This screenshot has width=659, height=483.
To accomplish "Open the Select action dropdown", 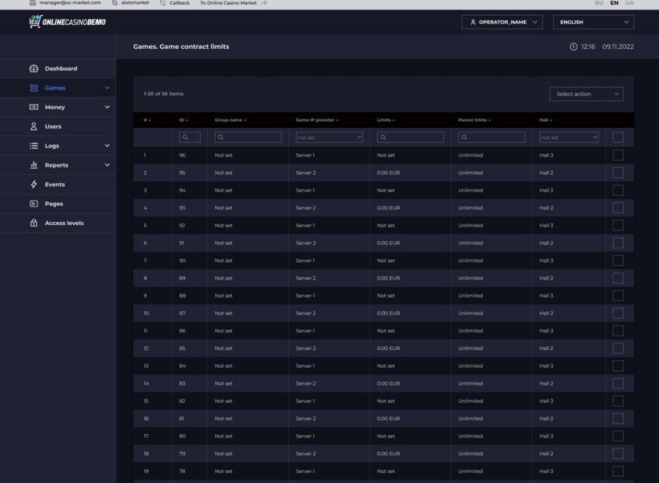I will click(586, 94).
